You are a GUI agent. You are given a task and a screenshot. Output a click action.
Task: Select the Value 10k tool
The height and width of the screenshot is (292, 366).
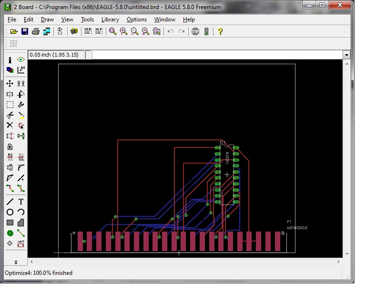coord(21,157)
